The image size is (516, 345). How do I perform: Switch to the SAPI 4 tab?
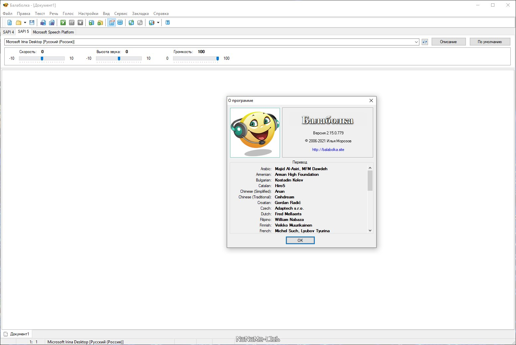click(8, 32)
